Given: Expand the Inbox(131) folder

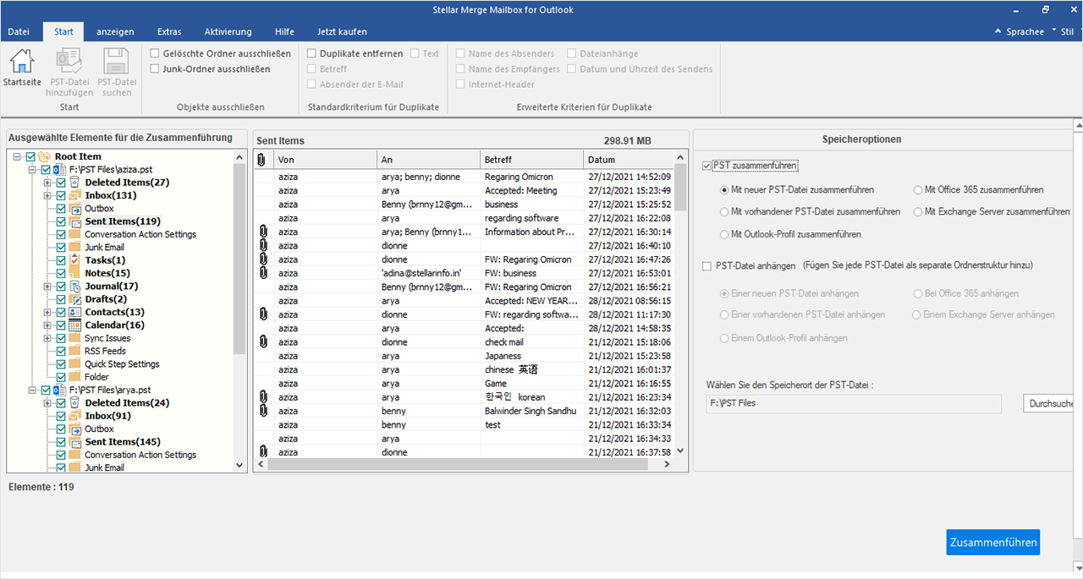Looking at the screenshot, I should pyautogui.click(x=47, y=195).
